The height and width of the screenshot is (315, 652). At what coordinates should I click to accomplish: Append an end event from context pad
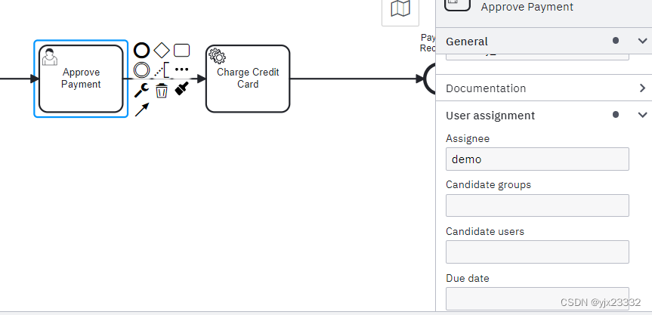(x=141, y=51)
